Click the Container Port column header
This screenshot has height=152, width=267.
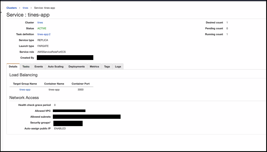point(81,84)
